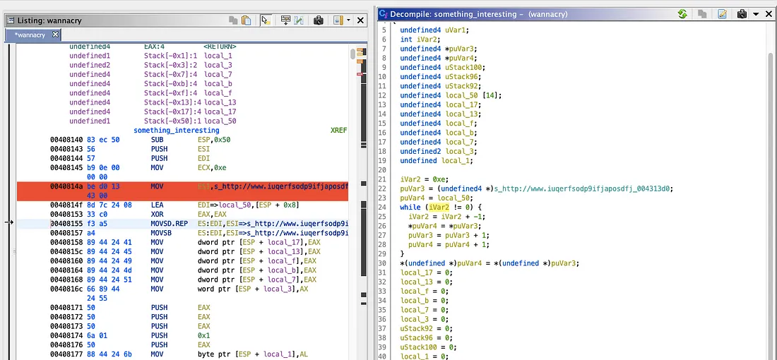This screenshot has width=777, height=360.
Task: Close the wannacry tab with X
Action: tap(56, 35)
